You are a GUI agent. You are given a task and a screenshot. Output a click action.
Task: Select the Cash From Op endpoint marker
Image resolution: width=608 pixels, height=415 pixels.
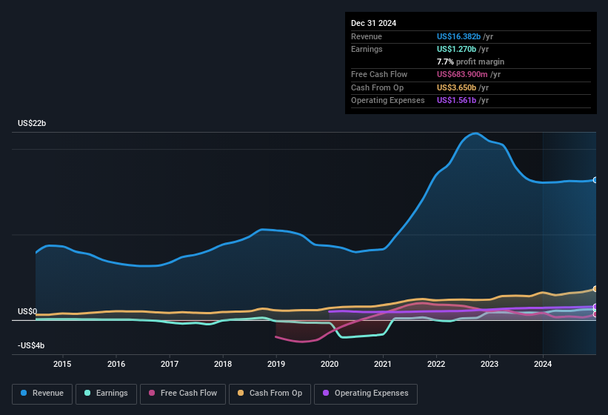coord(595,289)
